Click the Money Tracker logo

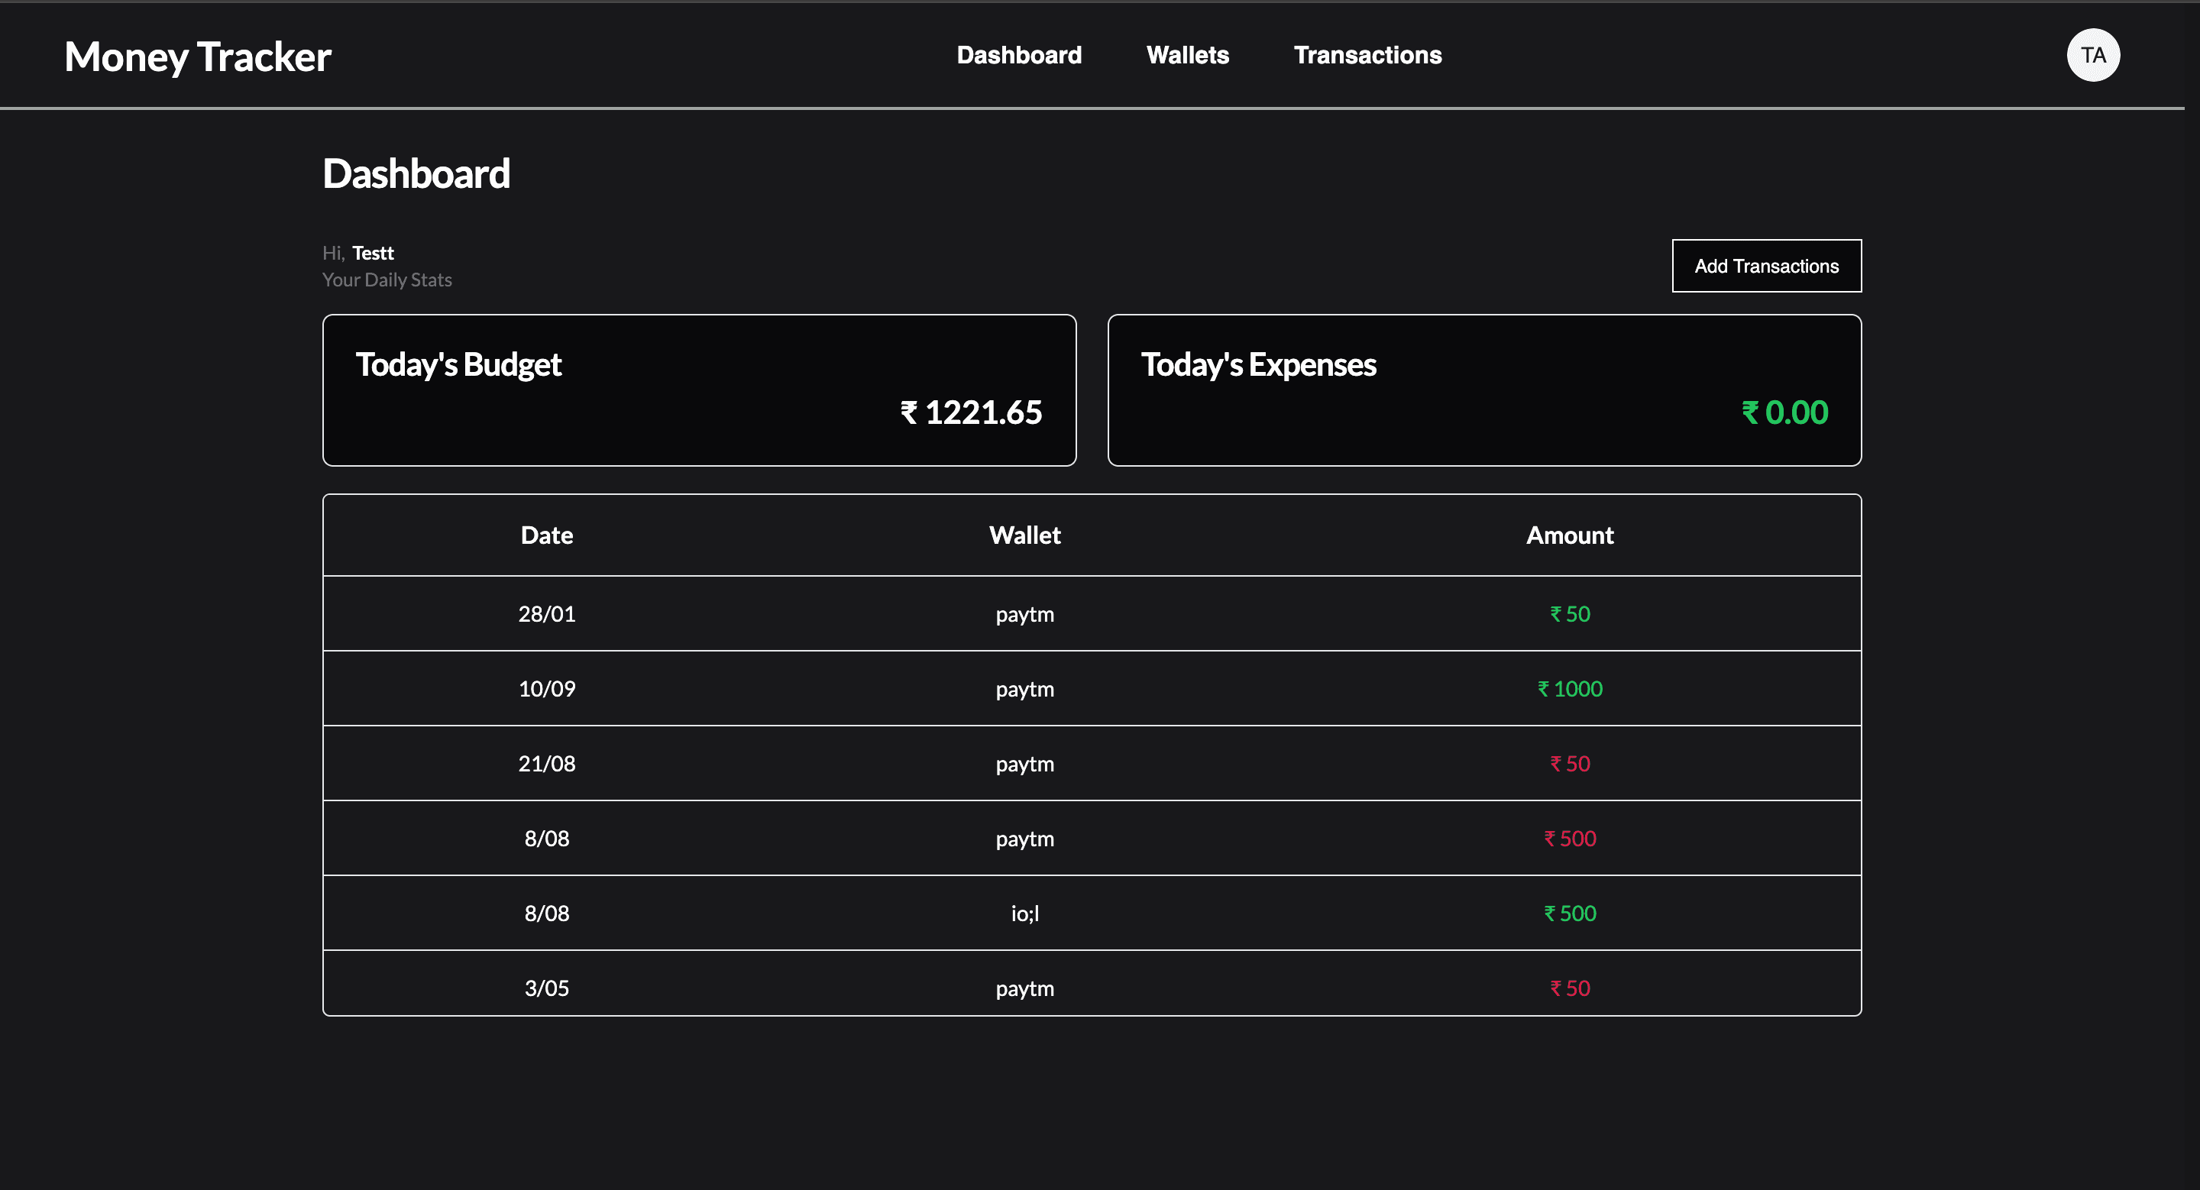(197, 56)
